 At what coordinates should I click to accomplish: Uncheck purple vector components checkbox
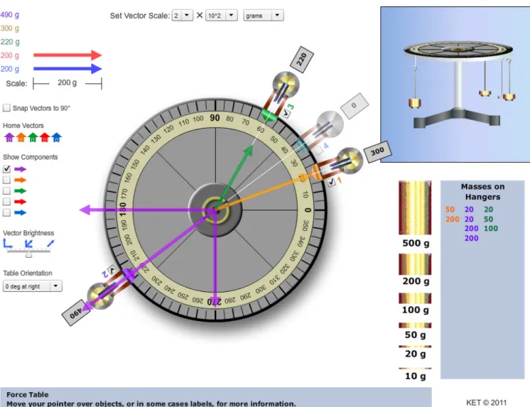tap(6, 169)
